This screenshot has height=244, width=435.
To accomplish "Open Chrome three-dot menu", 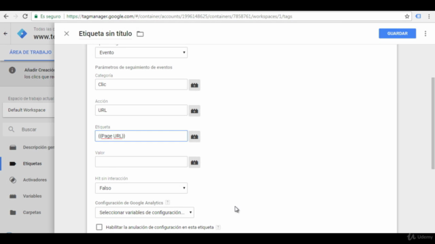I will tap(429, 16).
